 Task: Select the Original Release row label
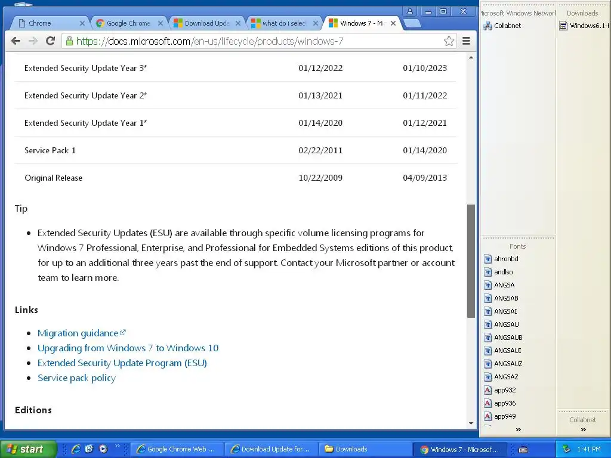(x=53, y=178)
